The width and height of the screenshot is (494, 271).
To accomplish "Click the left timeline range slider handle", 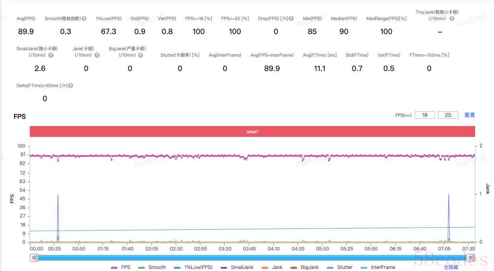I will pos(34,258).
